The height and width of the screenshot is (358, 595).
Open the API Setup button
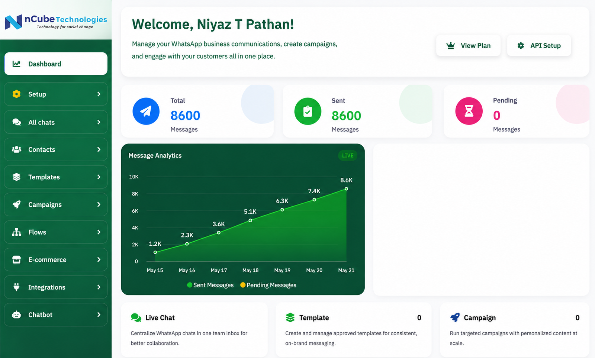click(539, 45)
